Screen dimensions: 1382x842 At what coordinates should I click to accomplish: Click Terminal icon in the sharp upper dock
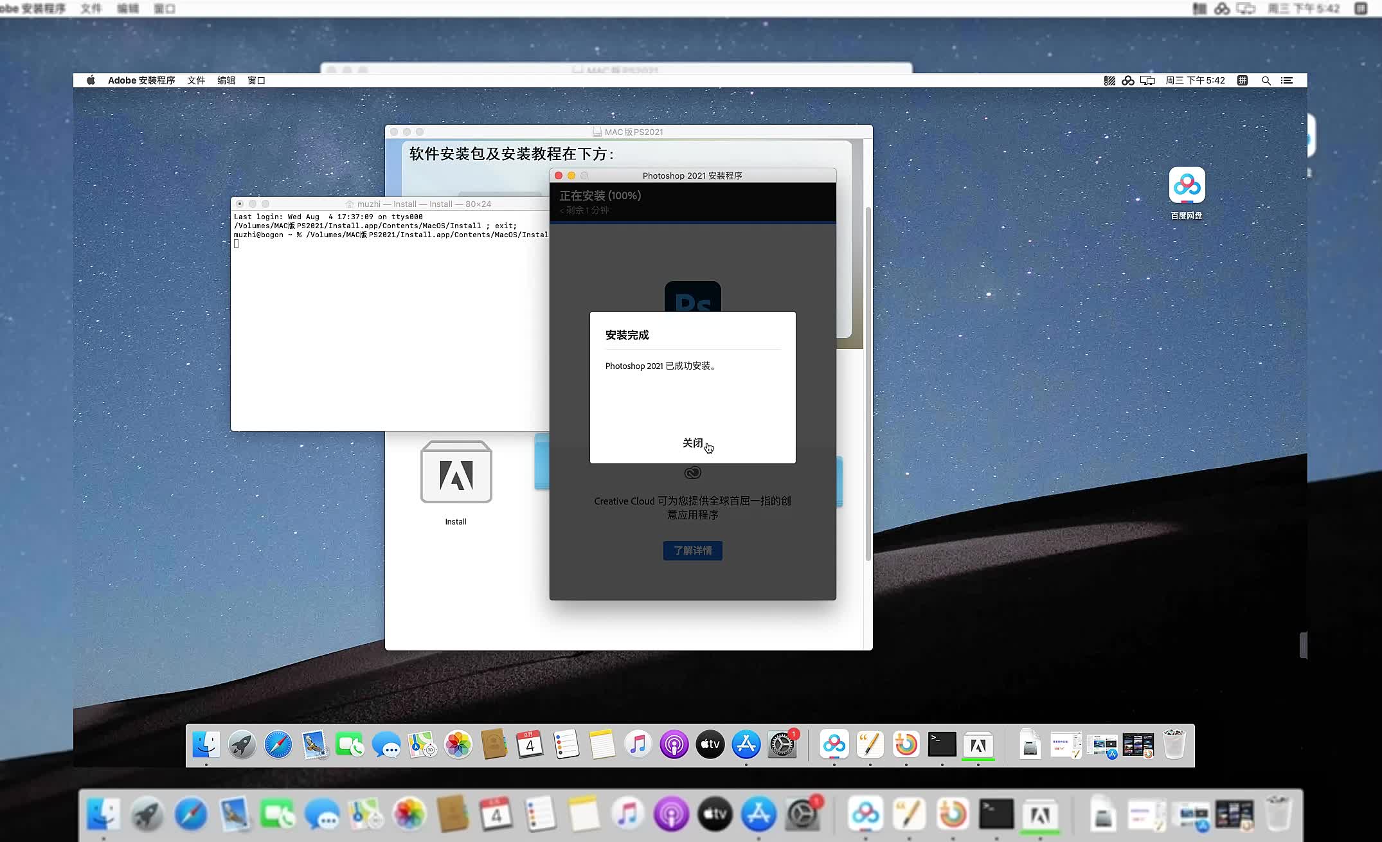coord(942,746)
